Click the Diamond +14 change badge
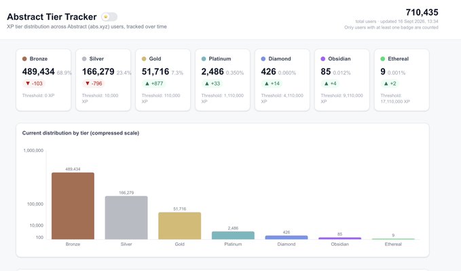Viewport: 461px width, 271px height. click(272, 84)
